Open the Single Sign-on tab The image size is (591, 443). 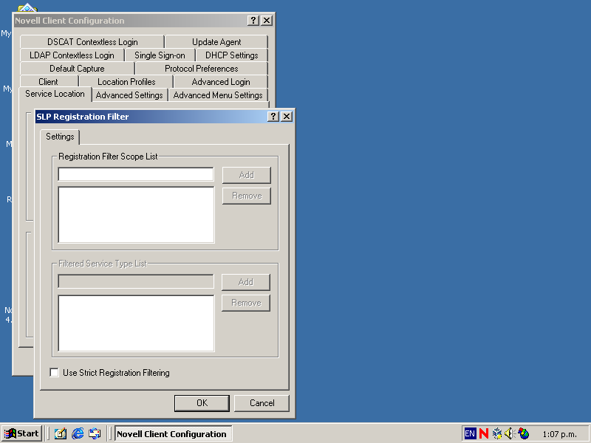click(160, 55)
